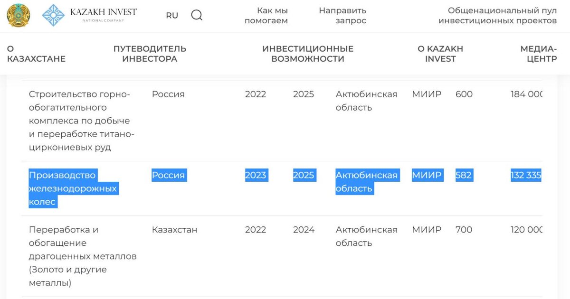
Task: Go to Направить запрос page
Action: (342, 16)
